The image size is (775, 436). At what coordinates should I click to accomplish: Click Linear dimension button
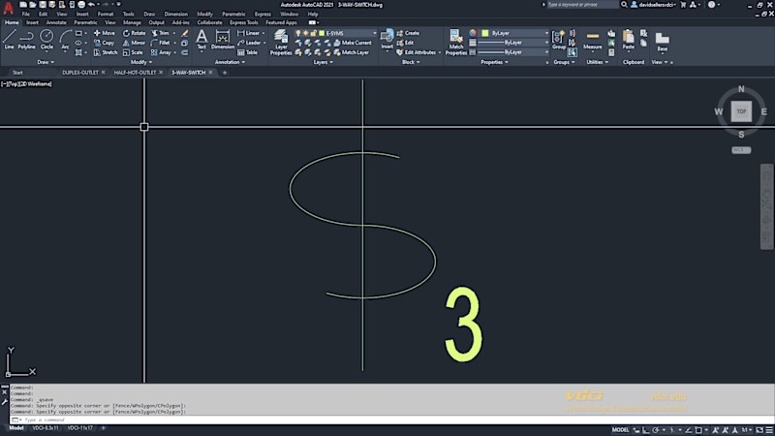point(249,33)
